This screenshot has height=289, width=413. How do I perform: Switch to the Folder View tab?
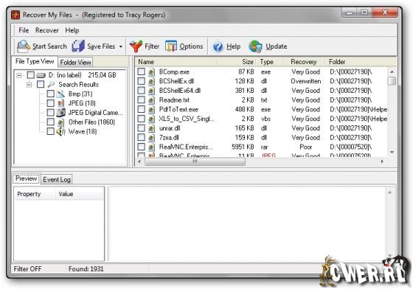pos(75,63)
